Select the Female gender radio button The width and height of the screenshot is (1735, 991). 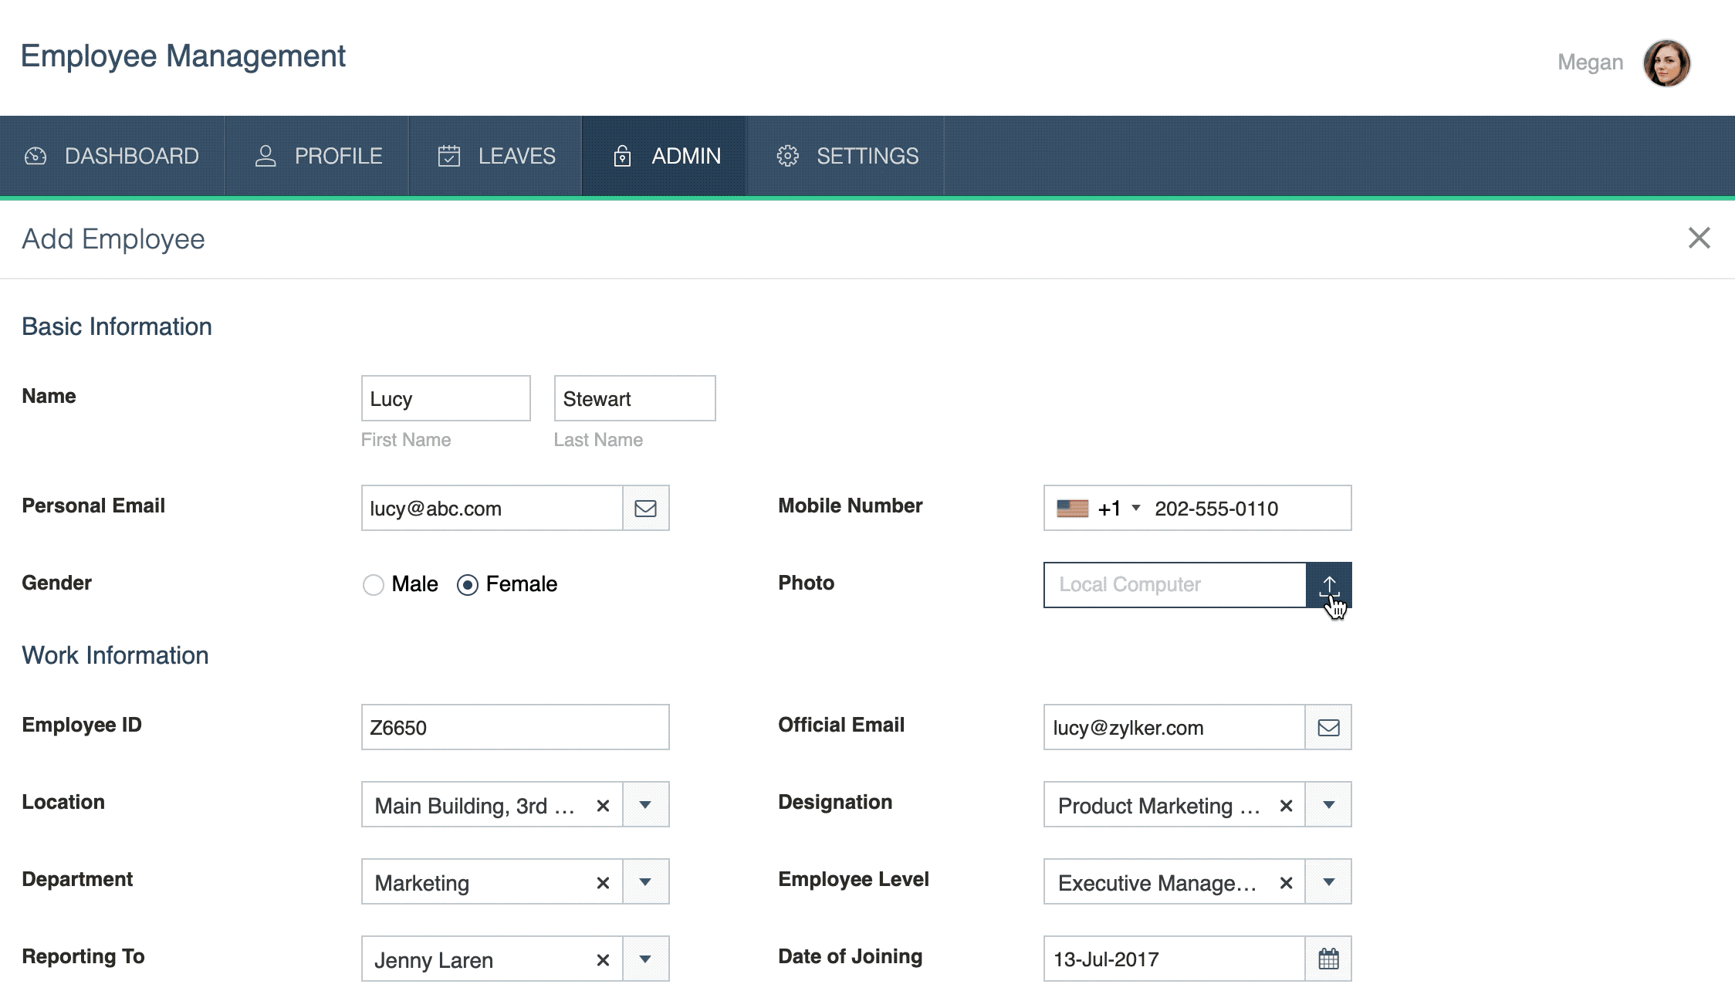pyautogui.click(x=468, y=585)
